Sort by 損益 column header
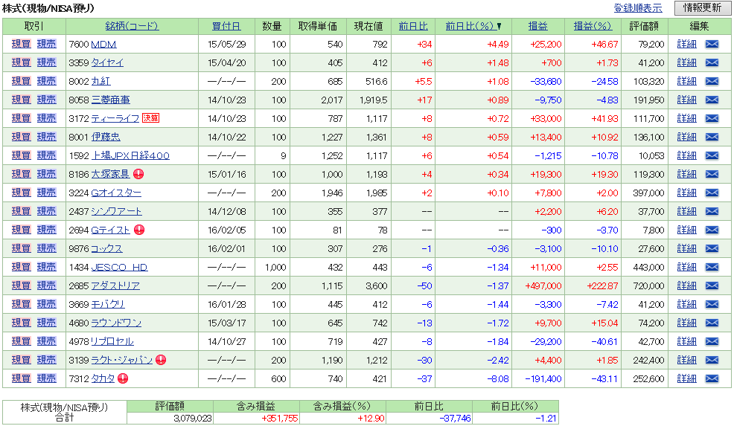This screenshot has height=426, width=734. click(x=537, y=26)
